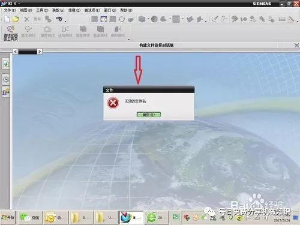Click the sphere-shaped view icon
This screenshot has height=225, width=300.
(x=154, y=19)
